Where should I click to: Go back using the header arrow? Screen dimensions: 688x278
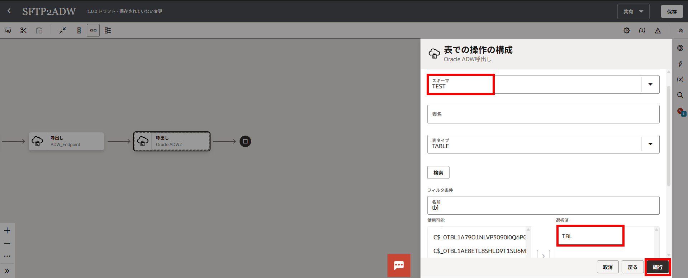coord(9,11)
